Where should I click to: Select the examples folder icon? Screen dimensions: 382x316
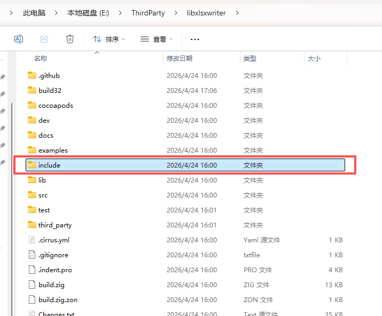pos(32,150)
